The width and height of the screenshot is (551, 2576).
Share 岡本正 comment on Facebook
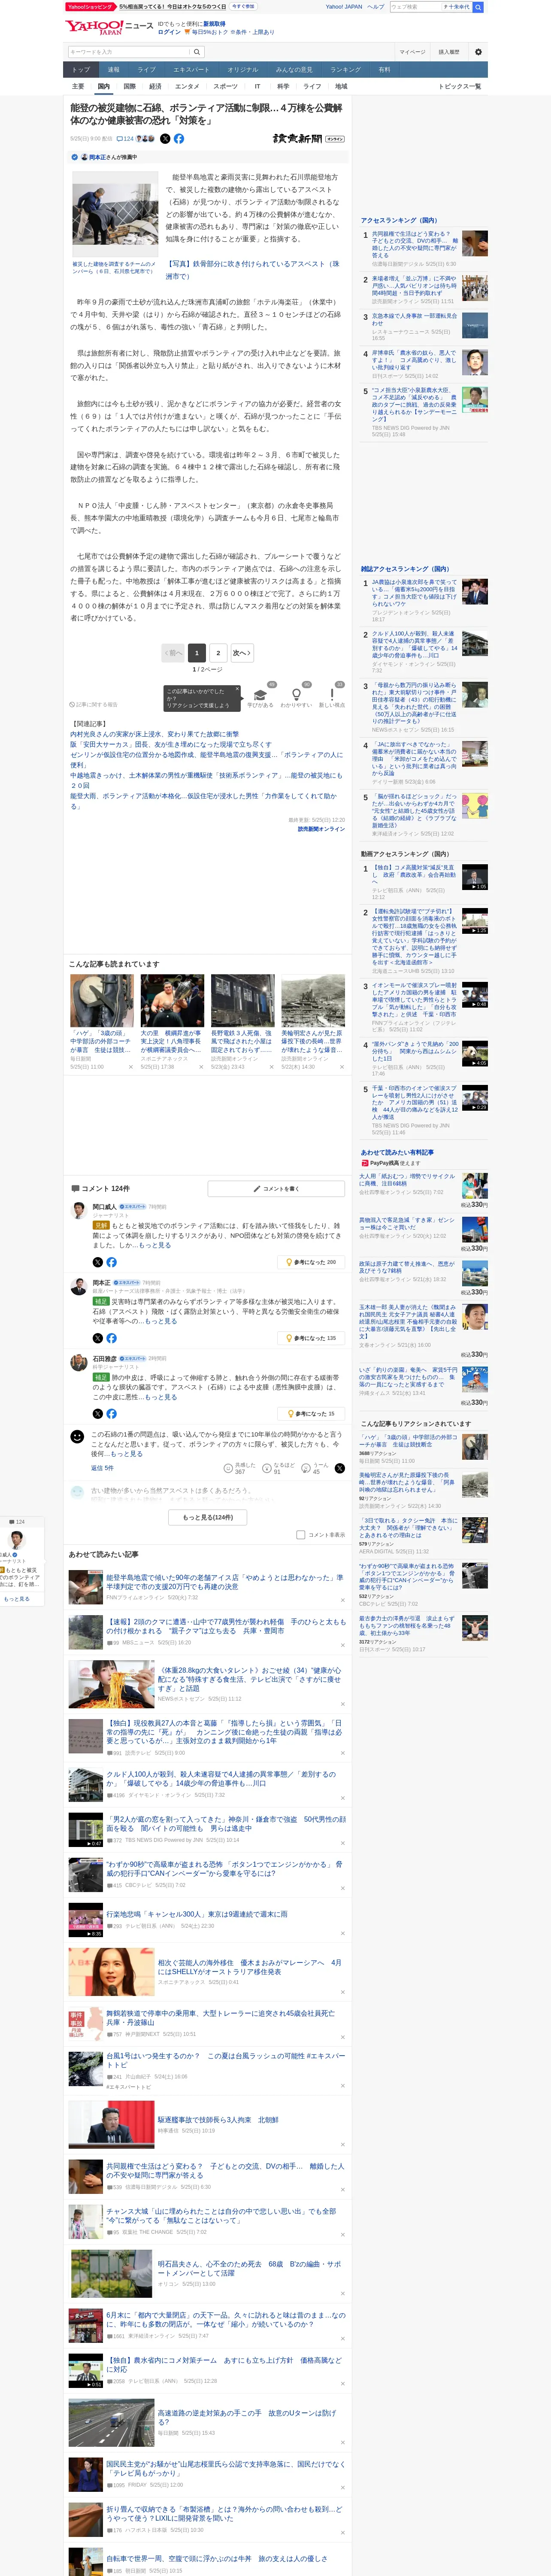[x=111, y=1338]
